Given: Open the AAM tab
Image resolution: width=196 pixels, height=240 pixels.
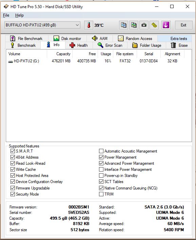Looking at the screenshot, I should [100, 38].
